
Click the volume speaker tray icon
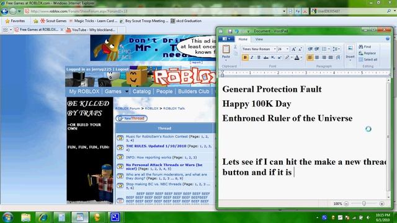368,217
